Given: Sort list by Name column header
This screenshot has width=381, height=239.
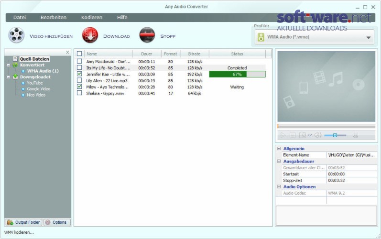Looking at the screenshot, I should (x=108, y=54).
